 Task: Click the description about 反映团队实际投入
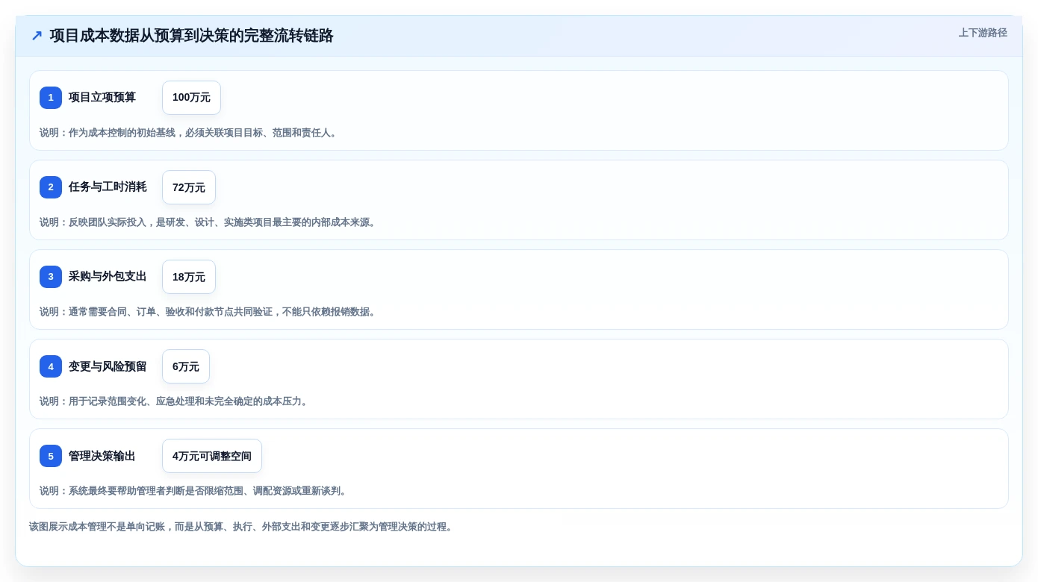pos(209,222)
